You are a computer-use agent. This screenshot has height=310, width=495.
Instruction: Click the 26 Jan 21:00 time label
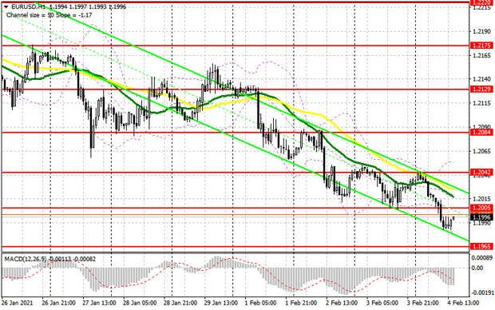click(58, 303)
